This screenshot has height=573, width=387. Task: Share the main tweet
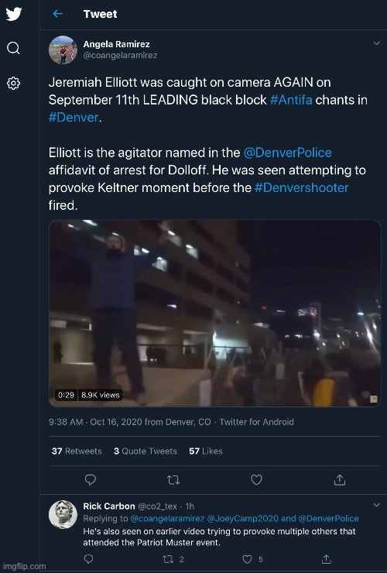340,479
